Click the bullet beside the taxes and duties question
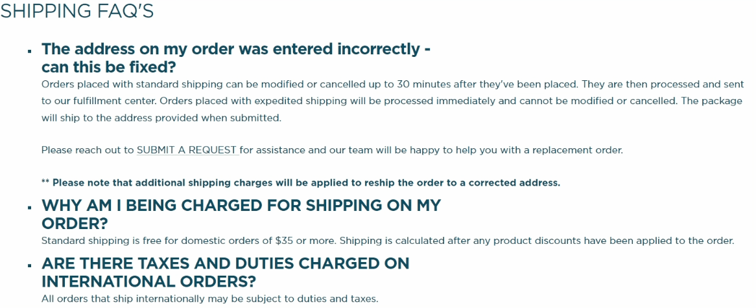Viewport: 756px width, 308px height. 30,265
